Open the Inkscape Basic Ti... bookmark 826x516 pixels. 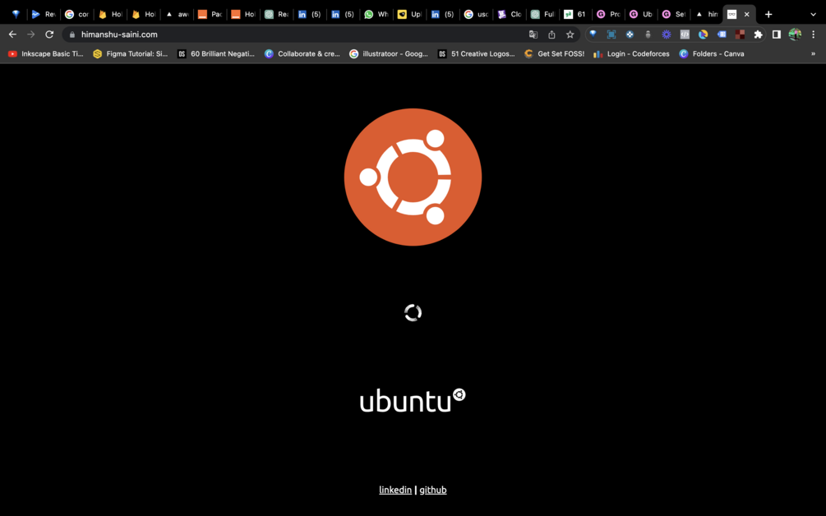coord(46,53)
